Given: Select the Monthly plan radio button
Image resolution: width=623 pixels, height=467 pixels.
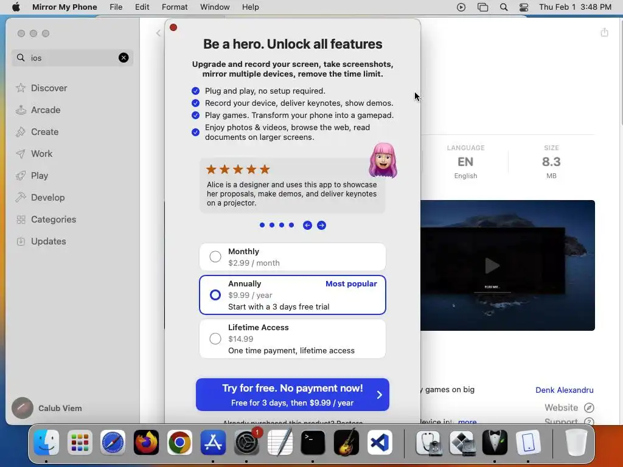Looking at the screenshot, I should pos(215,257).
